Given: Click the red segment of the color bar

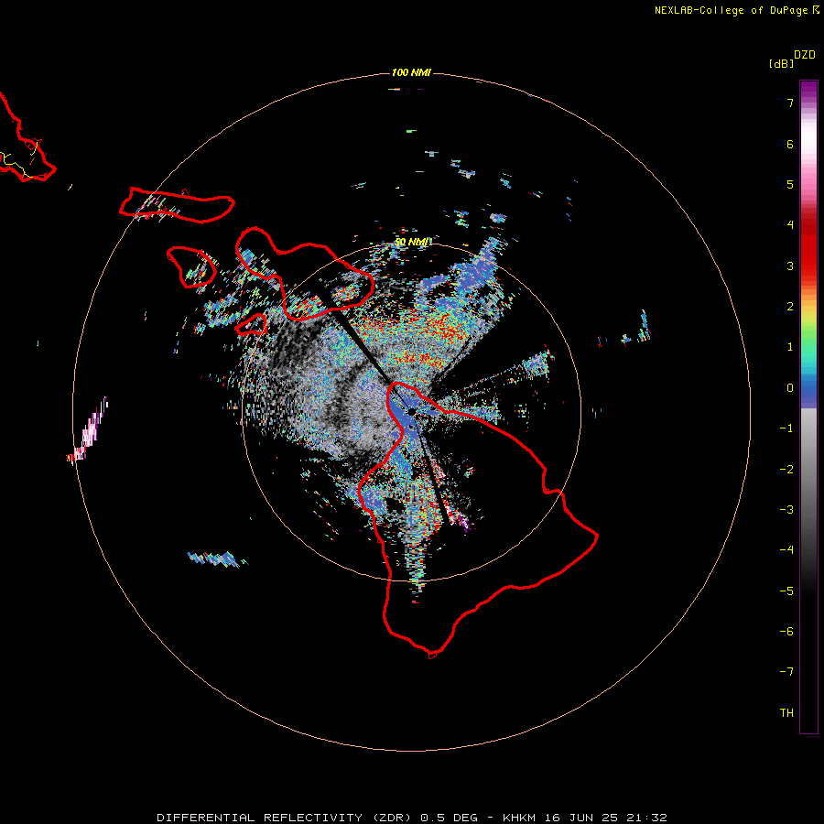Looking at the screenshot, I should [x=808, y=247].
